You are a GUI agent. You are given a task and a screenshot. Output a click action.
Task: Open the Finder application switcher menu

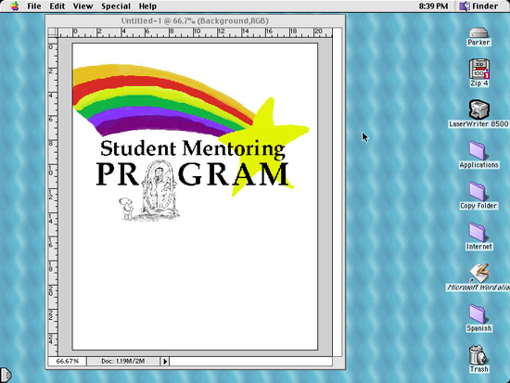pos(478,6)
